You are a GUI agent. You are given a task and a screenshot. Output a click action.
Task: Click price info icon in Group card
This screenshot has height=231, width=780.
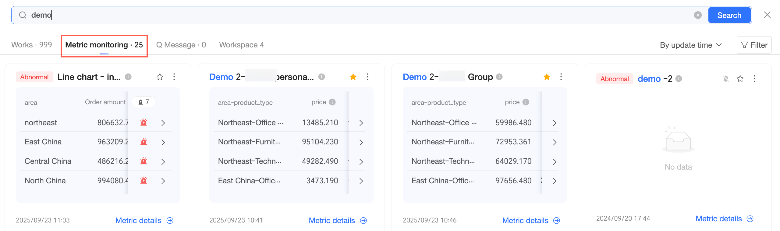(x=526, y=102)
